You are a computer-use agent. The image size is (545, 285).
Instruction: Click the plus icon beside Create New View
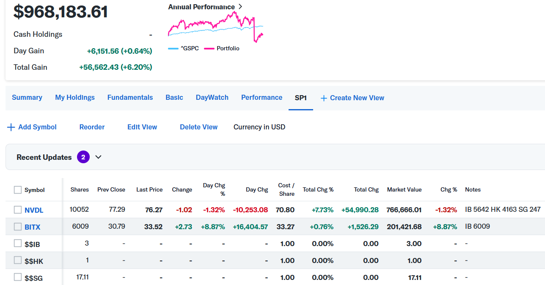click(324, 98)
